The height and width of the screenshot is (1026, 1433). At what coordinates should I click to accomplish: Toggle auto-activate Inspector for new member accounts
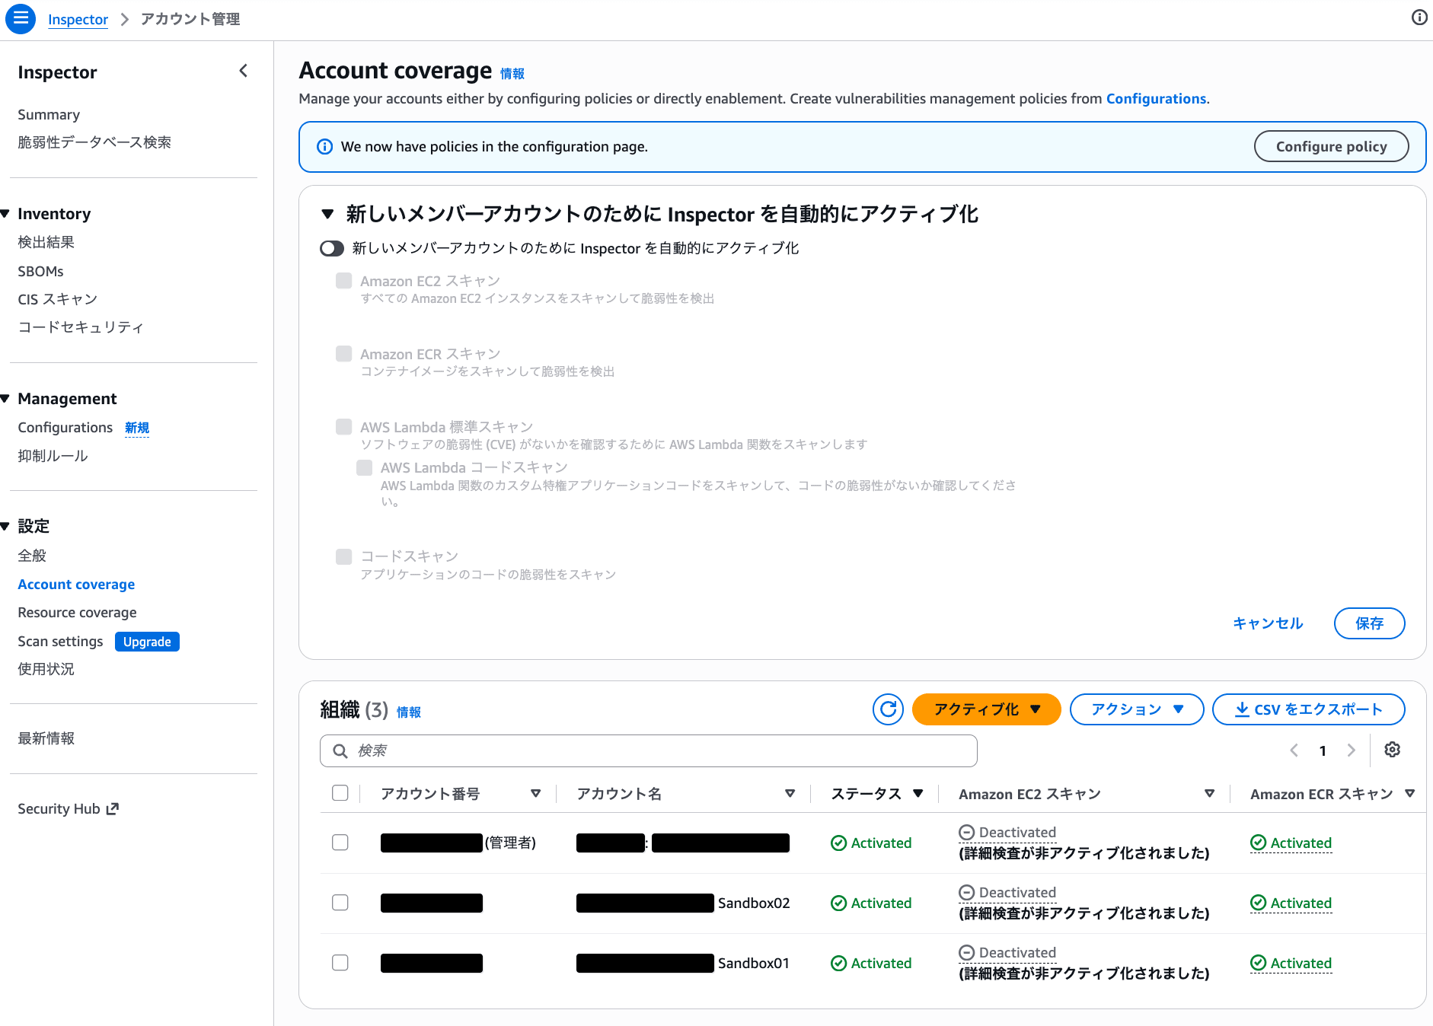click(332, 248)
